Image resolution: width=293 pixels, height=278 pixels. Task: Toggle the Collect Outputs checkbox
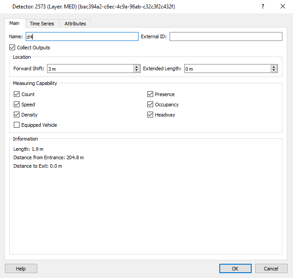(12, 48)
